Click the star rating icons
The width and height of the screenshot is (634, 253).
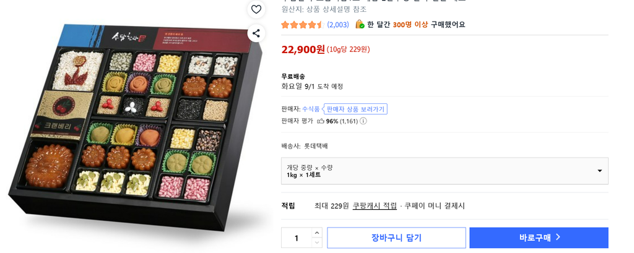click(302, 25)
